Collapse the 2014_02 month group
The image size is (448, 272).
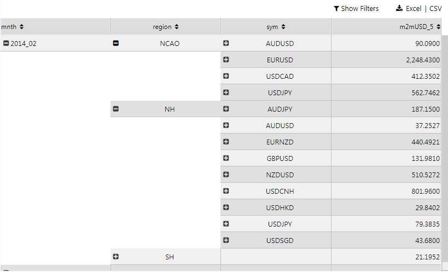click(x=6, y=43)
